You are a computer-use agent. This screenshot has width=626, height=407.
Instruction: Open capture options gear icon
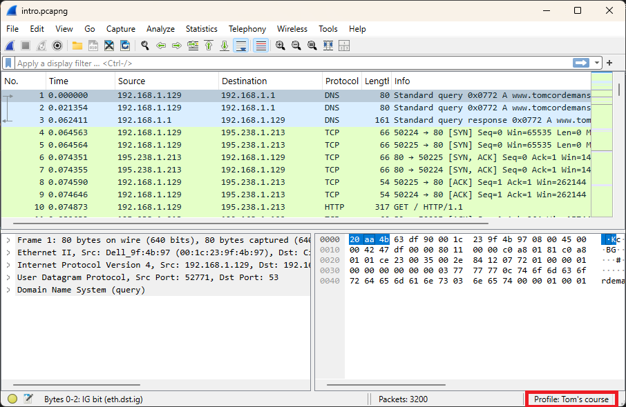[57, 46]
